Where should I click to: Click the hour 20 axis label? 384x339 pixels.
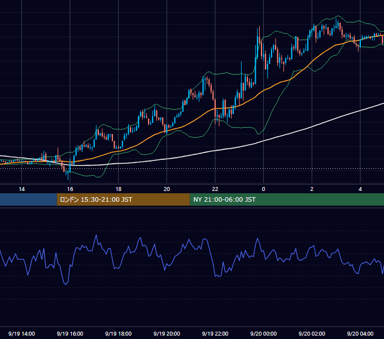[x=167, y=189]
